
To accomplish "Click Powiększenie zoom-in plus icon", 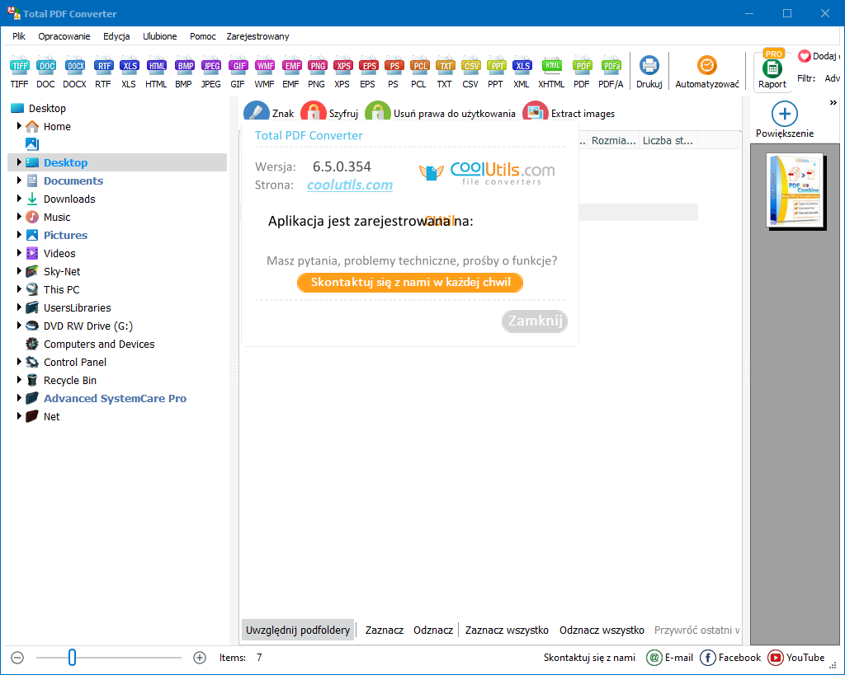I will [x=785, y=114].
